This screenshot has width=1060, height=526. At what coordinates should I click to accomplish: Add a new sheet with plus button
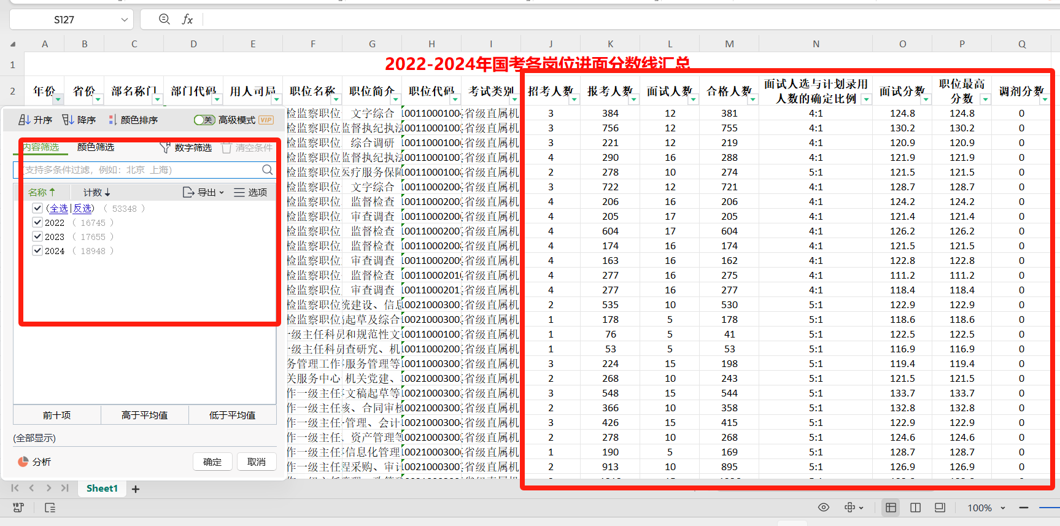coord(136,489)
